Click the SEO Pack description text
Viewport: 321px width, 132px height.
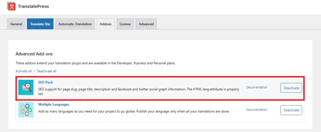point(139,92)
